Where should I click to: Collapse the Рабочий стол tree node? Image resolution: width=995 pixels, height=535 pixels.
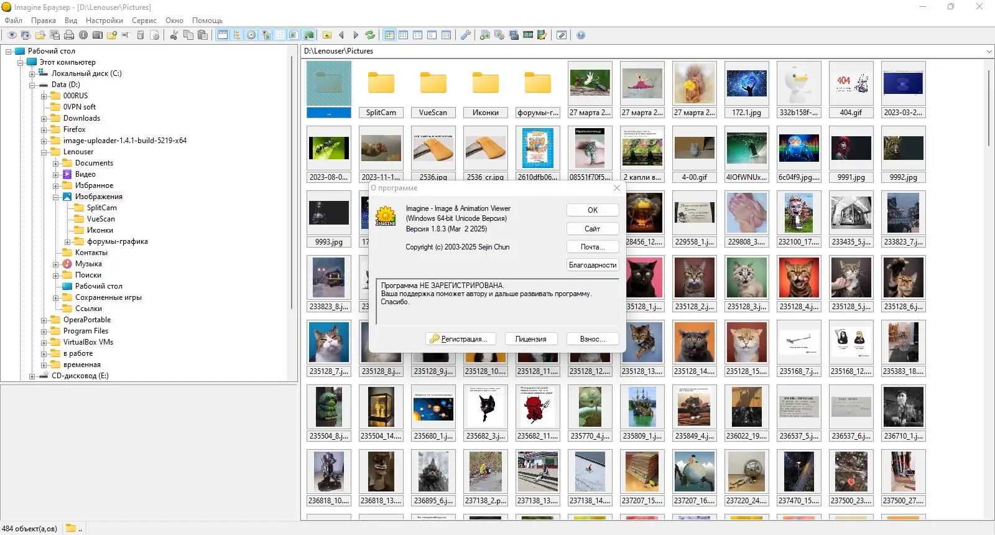(9, 52)
